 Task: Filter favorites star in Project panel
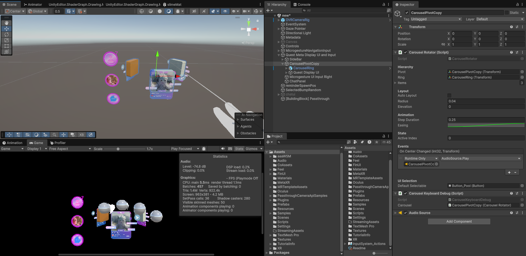pos(377,142)
